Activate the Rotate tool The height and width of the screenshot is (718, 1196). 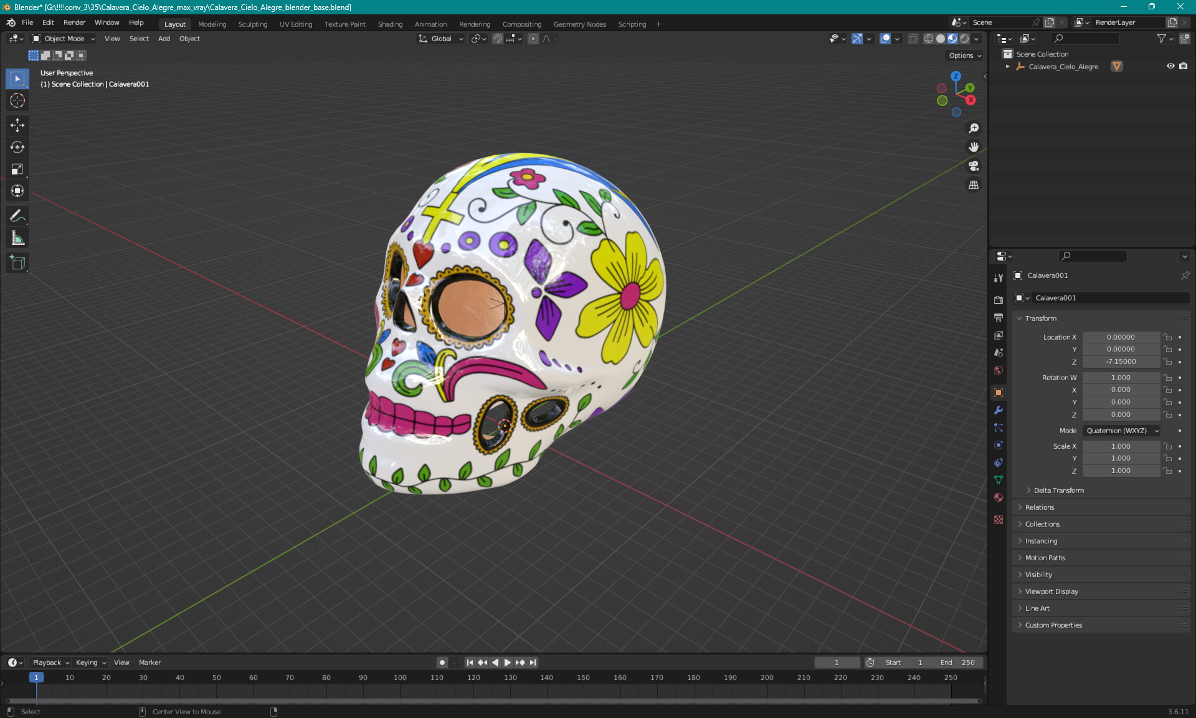click(17, 147)
